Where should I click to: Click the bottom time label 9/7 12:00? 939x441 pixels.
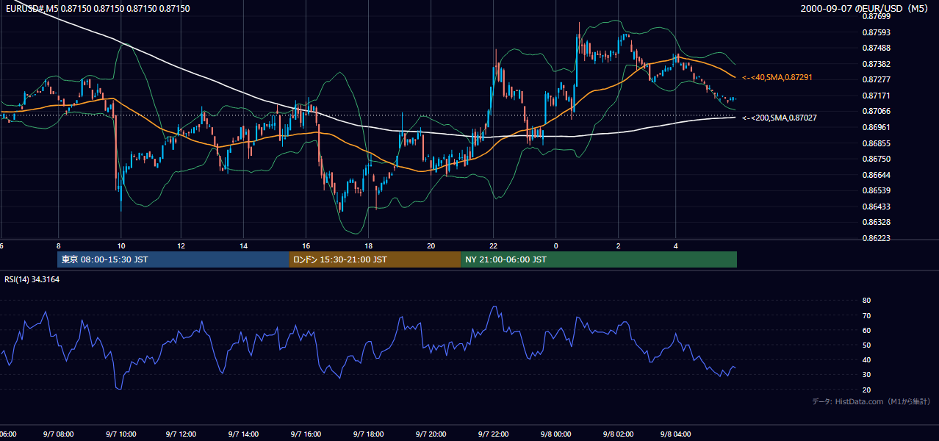(x=181, y=434)
